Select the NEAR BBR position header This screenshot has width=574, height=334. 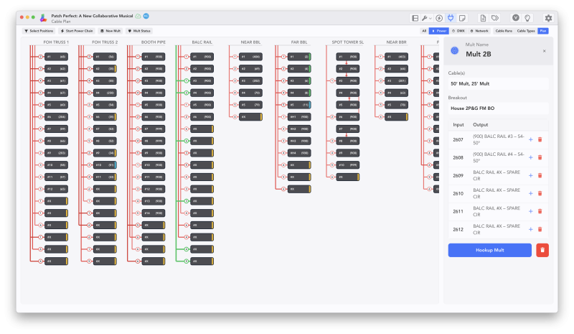pyautogui.click(x=397, y=42)
